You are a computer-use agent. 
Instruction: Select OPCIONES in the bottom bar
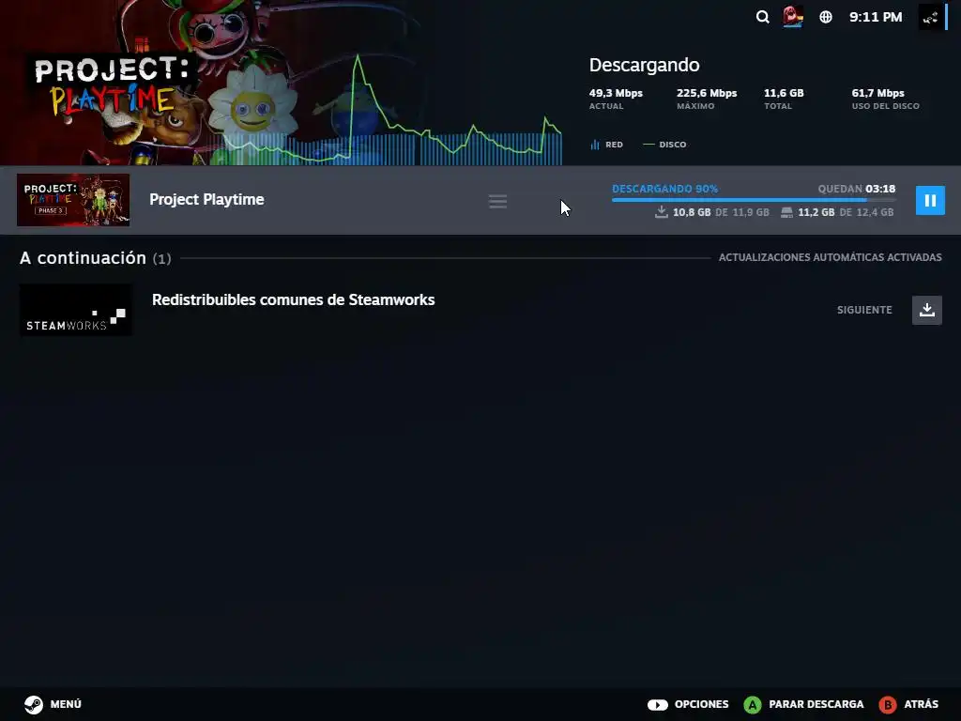click(688, 704)
